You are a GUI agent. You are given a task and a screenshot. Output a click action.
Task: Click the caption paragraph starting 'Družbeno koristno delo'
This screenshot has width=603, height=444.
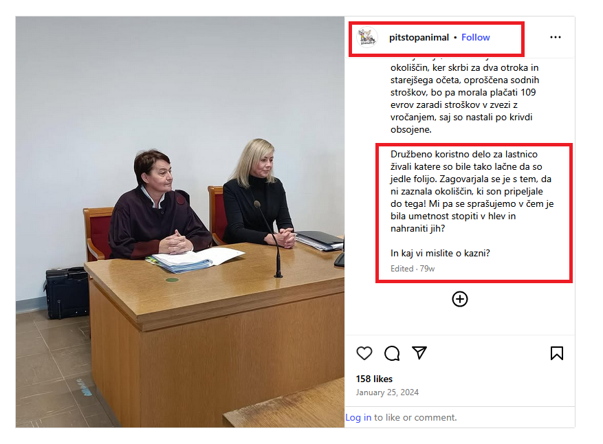(472, 192)
